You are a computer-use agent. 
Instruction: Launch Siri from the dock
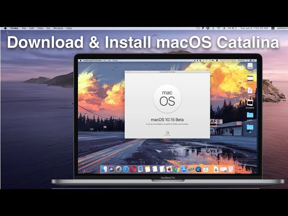(111, 169)
